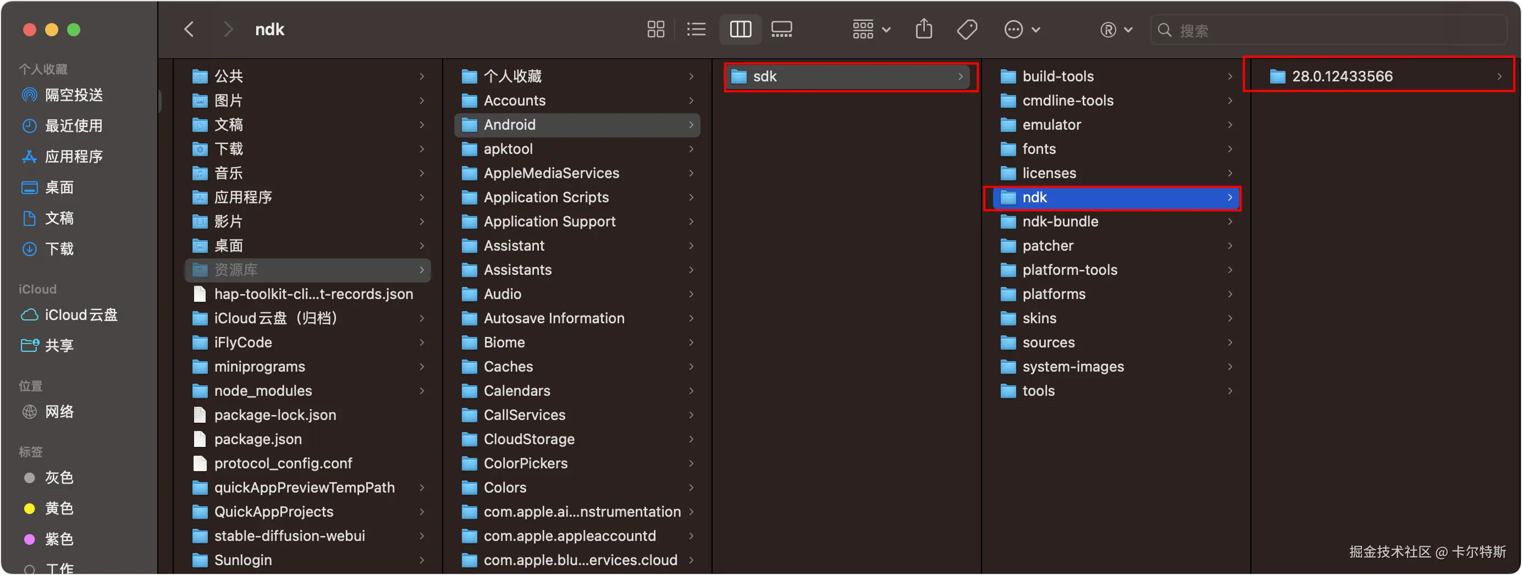Open the circled R toolbar dropdown
1522x575 pixels.
(1116, 29)
